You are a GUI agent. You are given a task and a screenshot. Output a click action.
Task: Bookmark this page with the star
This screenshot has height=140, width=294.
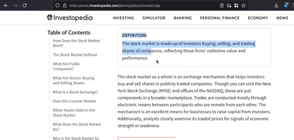click(x=243, y=5)
